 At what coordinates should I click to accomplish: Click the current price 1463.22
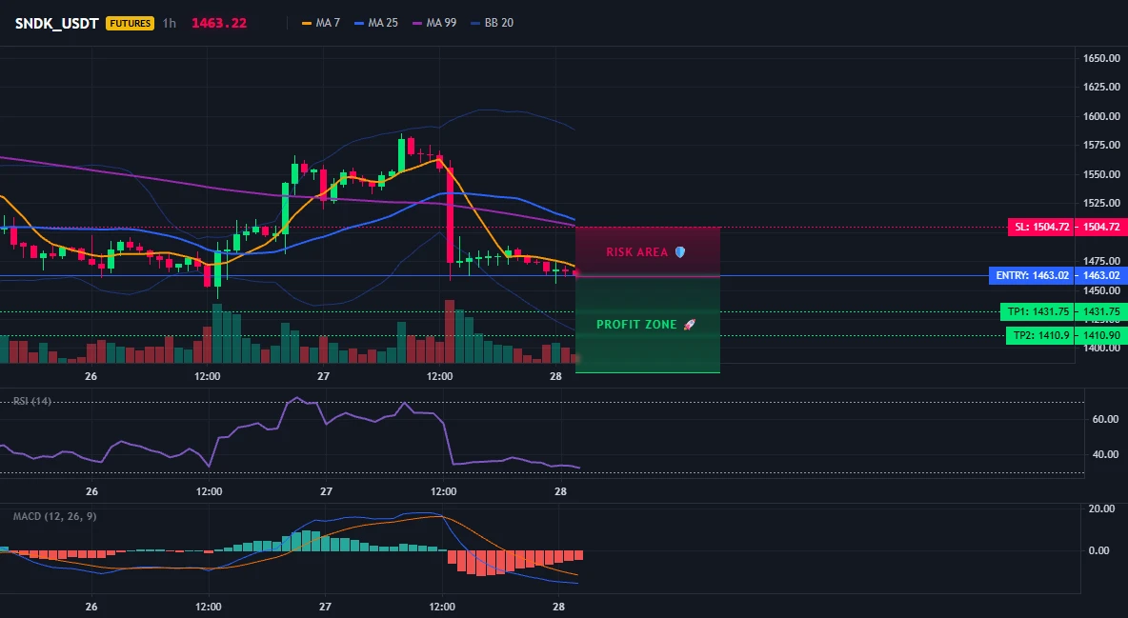click(219, 23)
